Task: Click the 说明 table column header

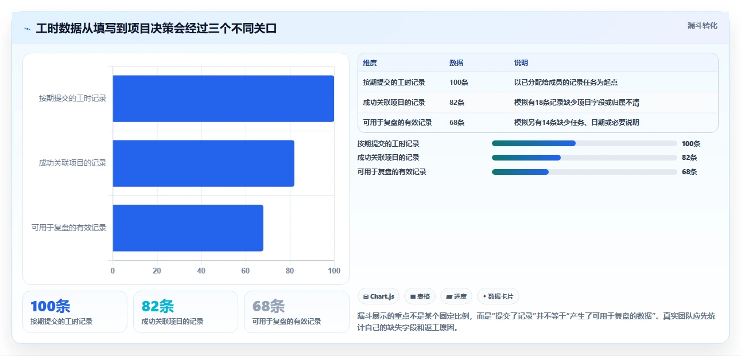Action: coord(521,63)
